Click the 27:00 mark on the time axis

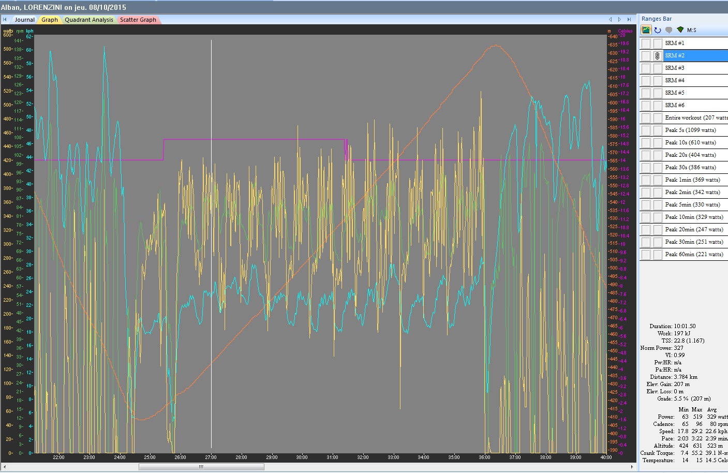(211, 457)
